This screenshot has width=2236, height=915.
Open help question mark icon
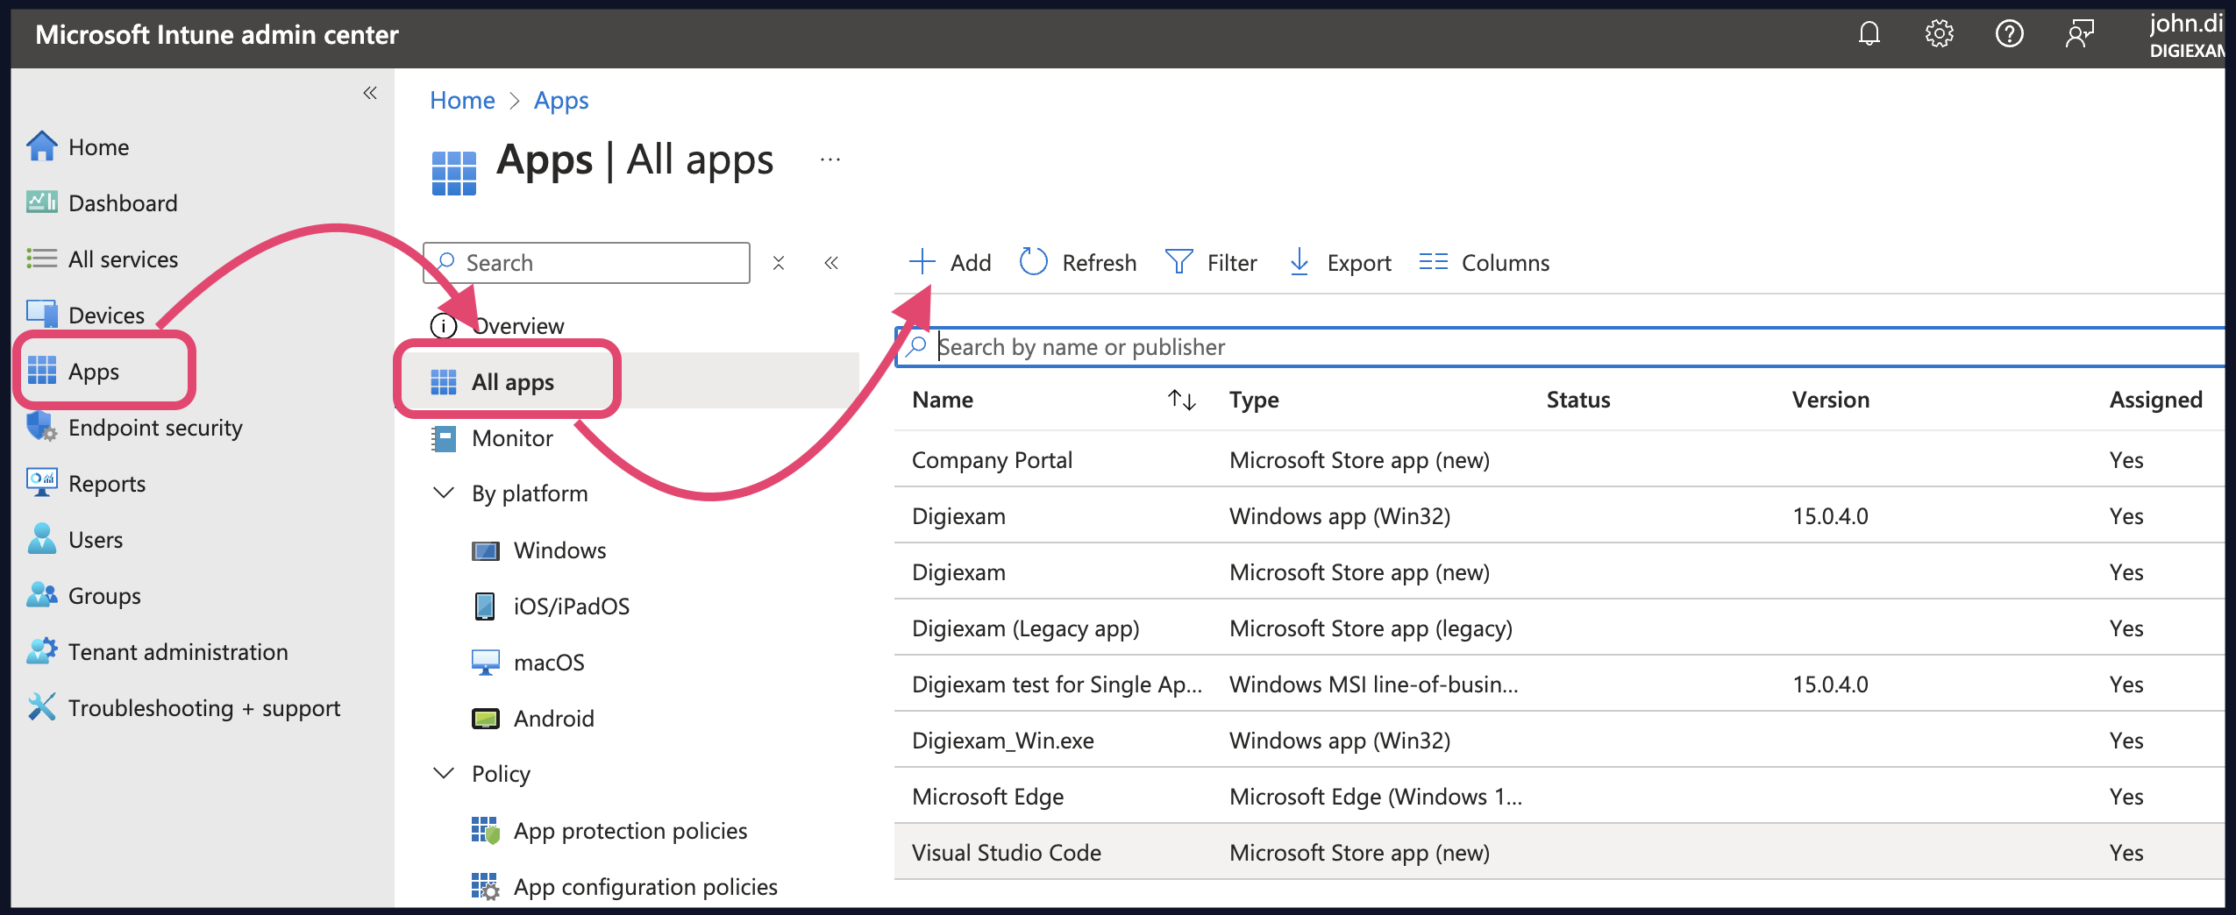pos(2009,34)
